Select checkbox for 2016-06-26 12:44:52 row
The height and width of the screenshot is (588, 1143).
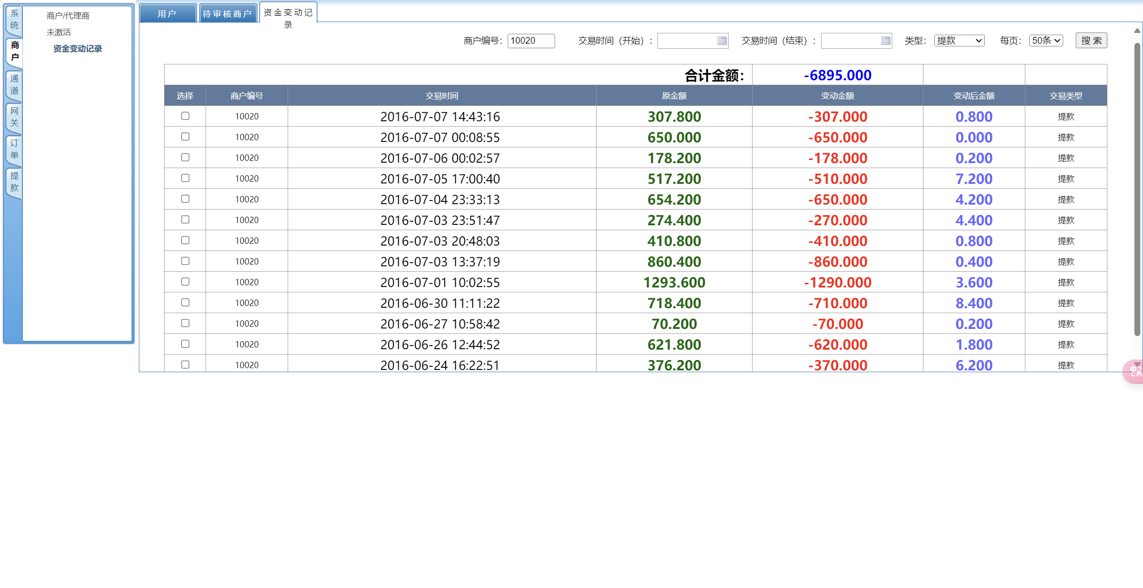tap(185, 344)
